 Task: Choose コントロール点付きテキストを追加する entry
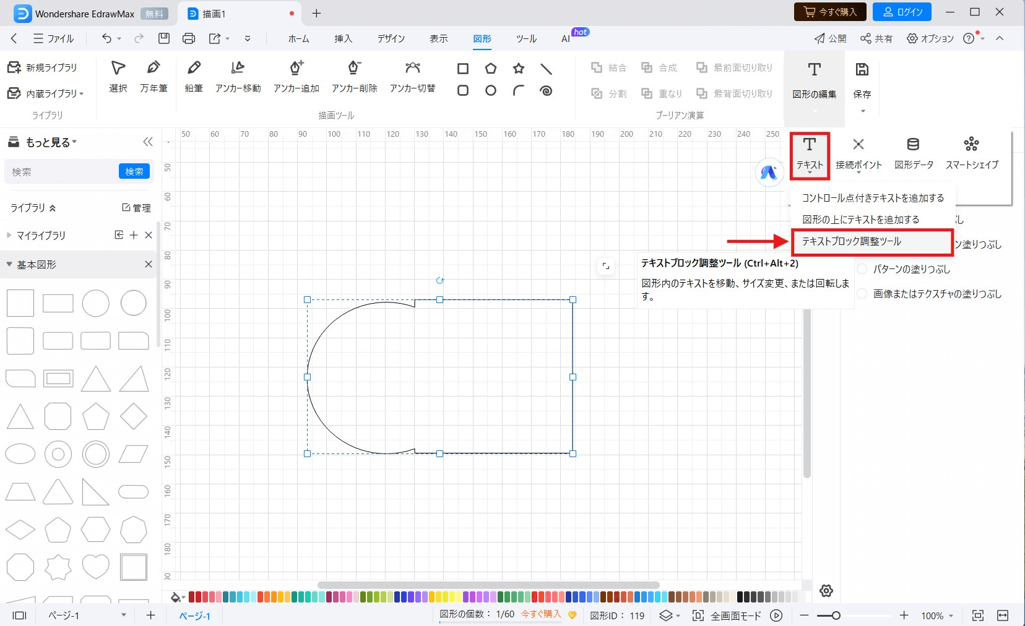(x=873, y=198)
